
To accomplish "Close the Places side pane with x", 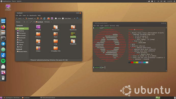I will [x=27, y=22].
